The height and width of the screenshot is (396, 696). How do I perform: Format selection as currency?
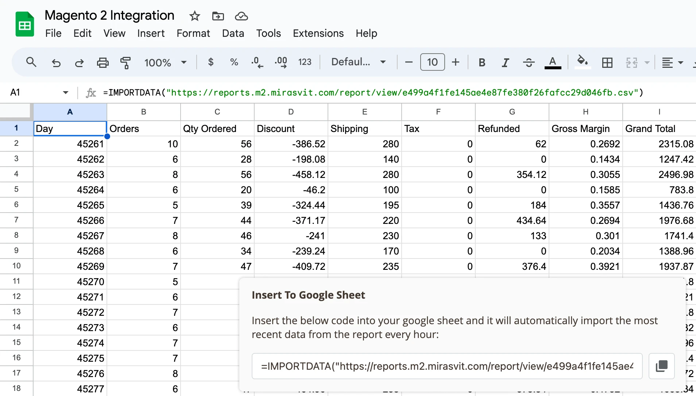tap(211, 62)
